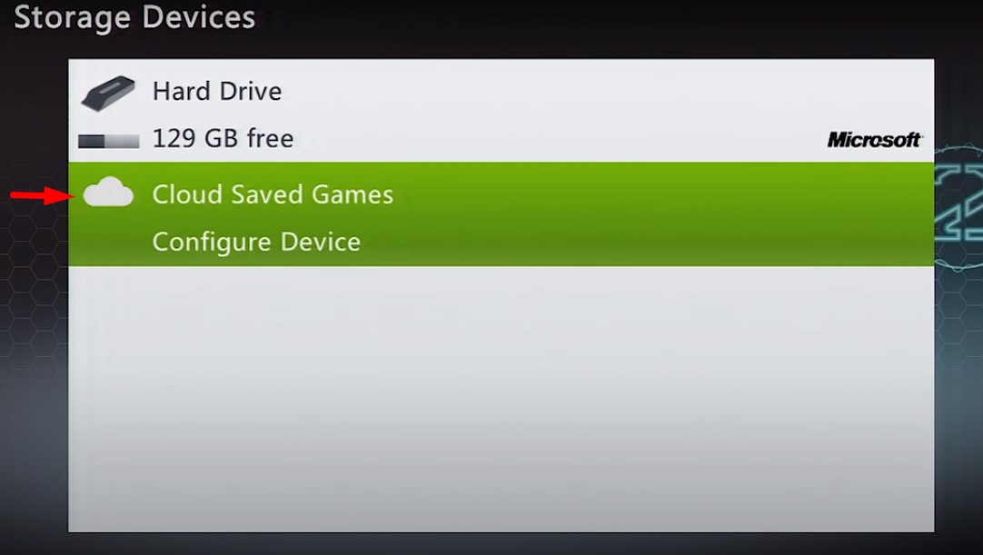This screenshot has width=983, height=555.
Task: Click the 129 GB free text
Action: 223,139
